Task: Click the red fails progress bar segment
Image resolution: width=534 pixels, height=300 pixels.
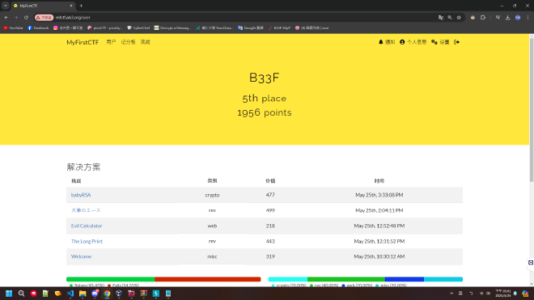Action: coord(207,279)
